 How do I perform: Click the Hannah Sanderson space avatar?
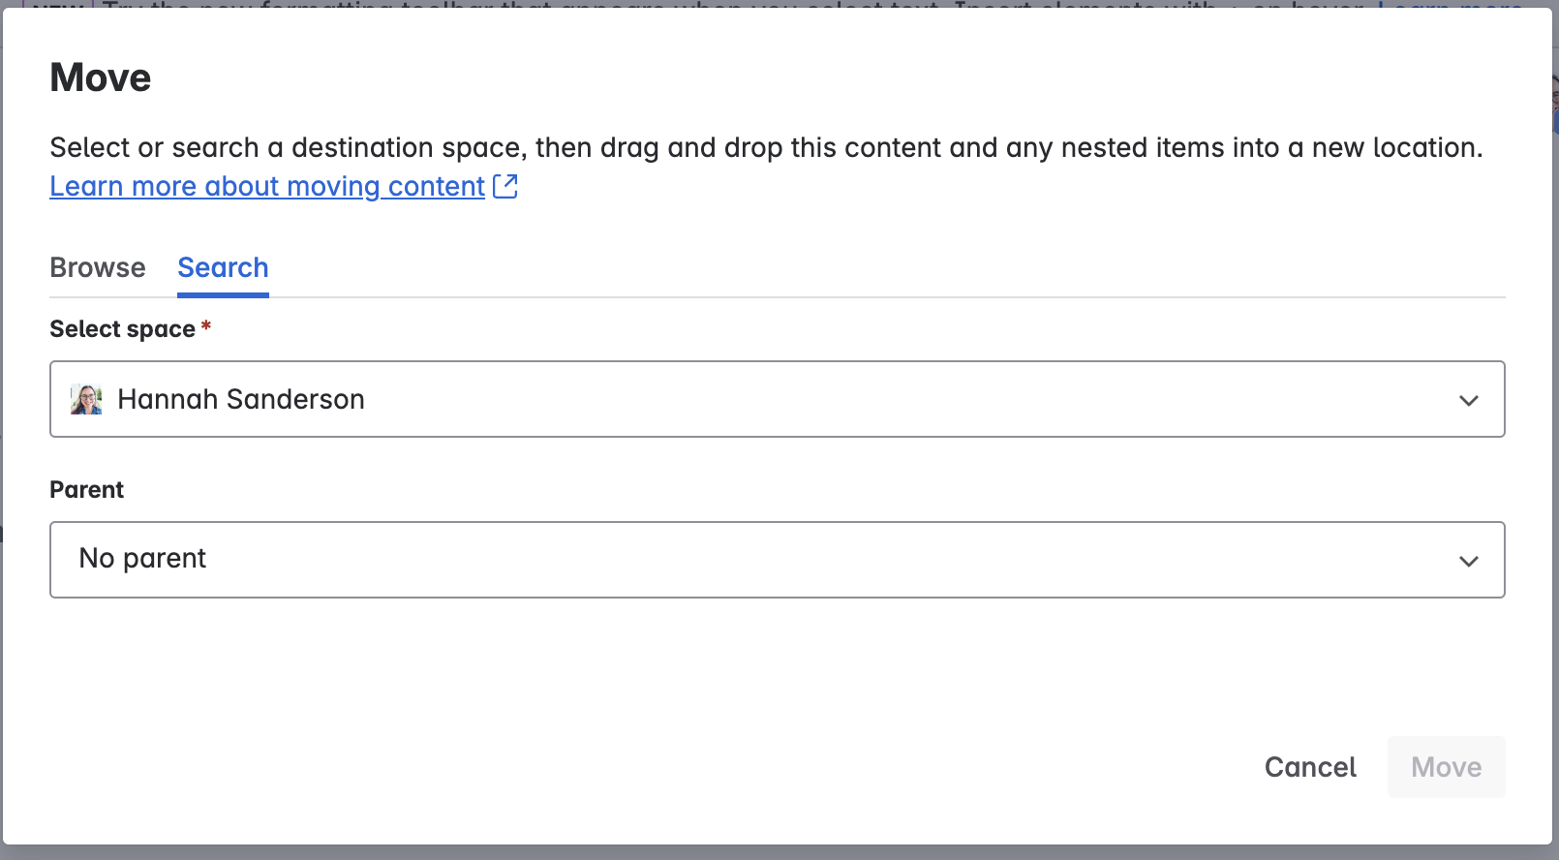pos(86,399)
